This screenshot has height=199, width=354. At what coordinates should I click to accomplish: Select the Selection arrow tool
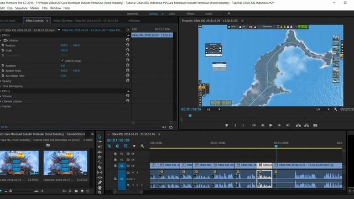point(100,137)
